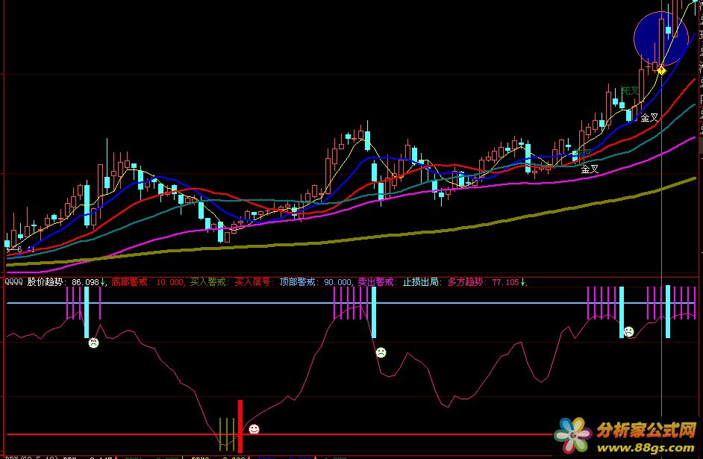Click the leftmost sad face sell icon
Screen dimensions: 703x459
[x=93, y=343]
